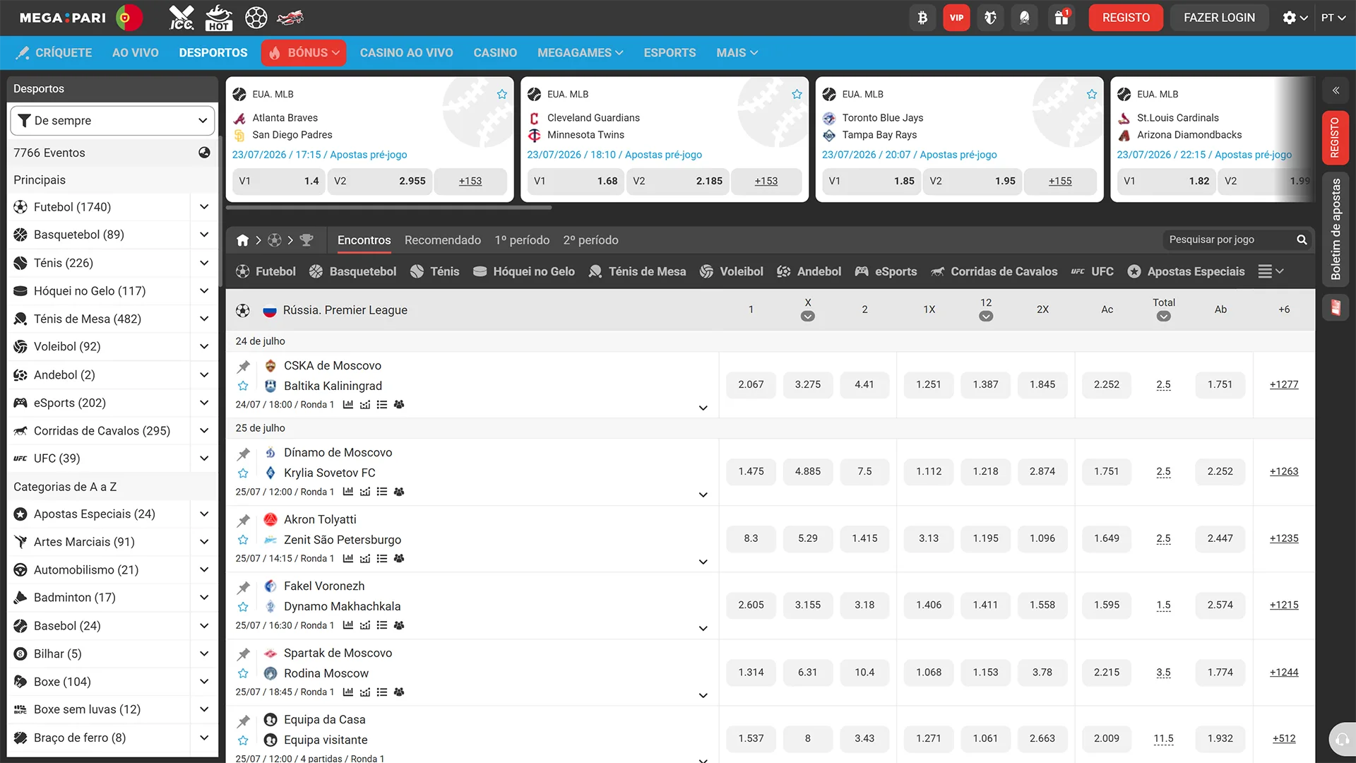
Task: Pin the CSKA de Moscovo match
Action: pos(244,366)
